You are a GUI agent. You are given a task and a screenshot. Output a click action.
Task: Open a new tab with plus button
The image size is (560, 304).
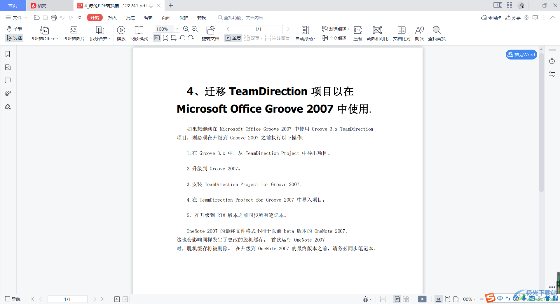[x=171, y=6]
